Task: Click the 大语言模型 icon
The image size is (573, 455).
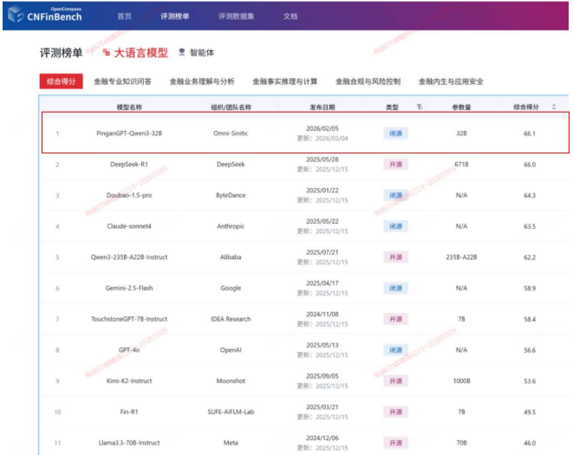Action: [x=107, y=53]
